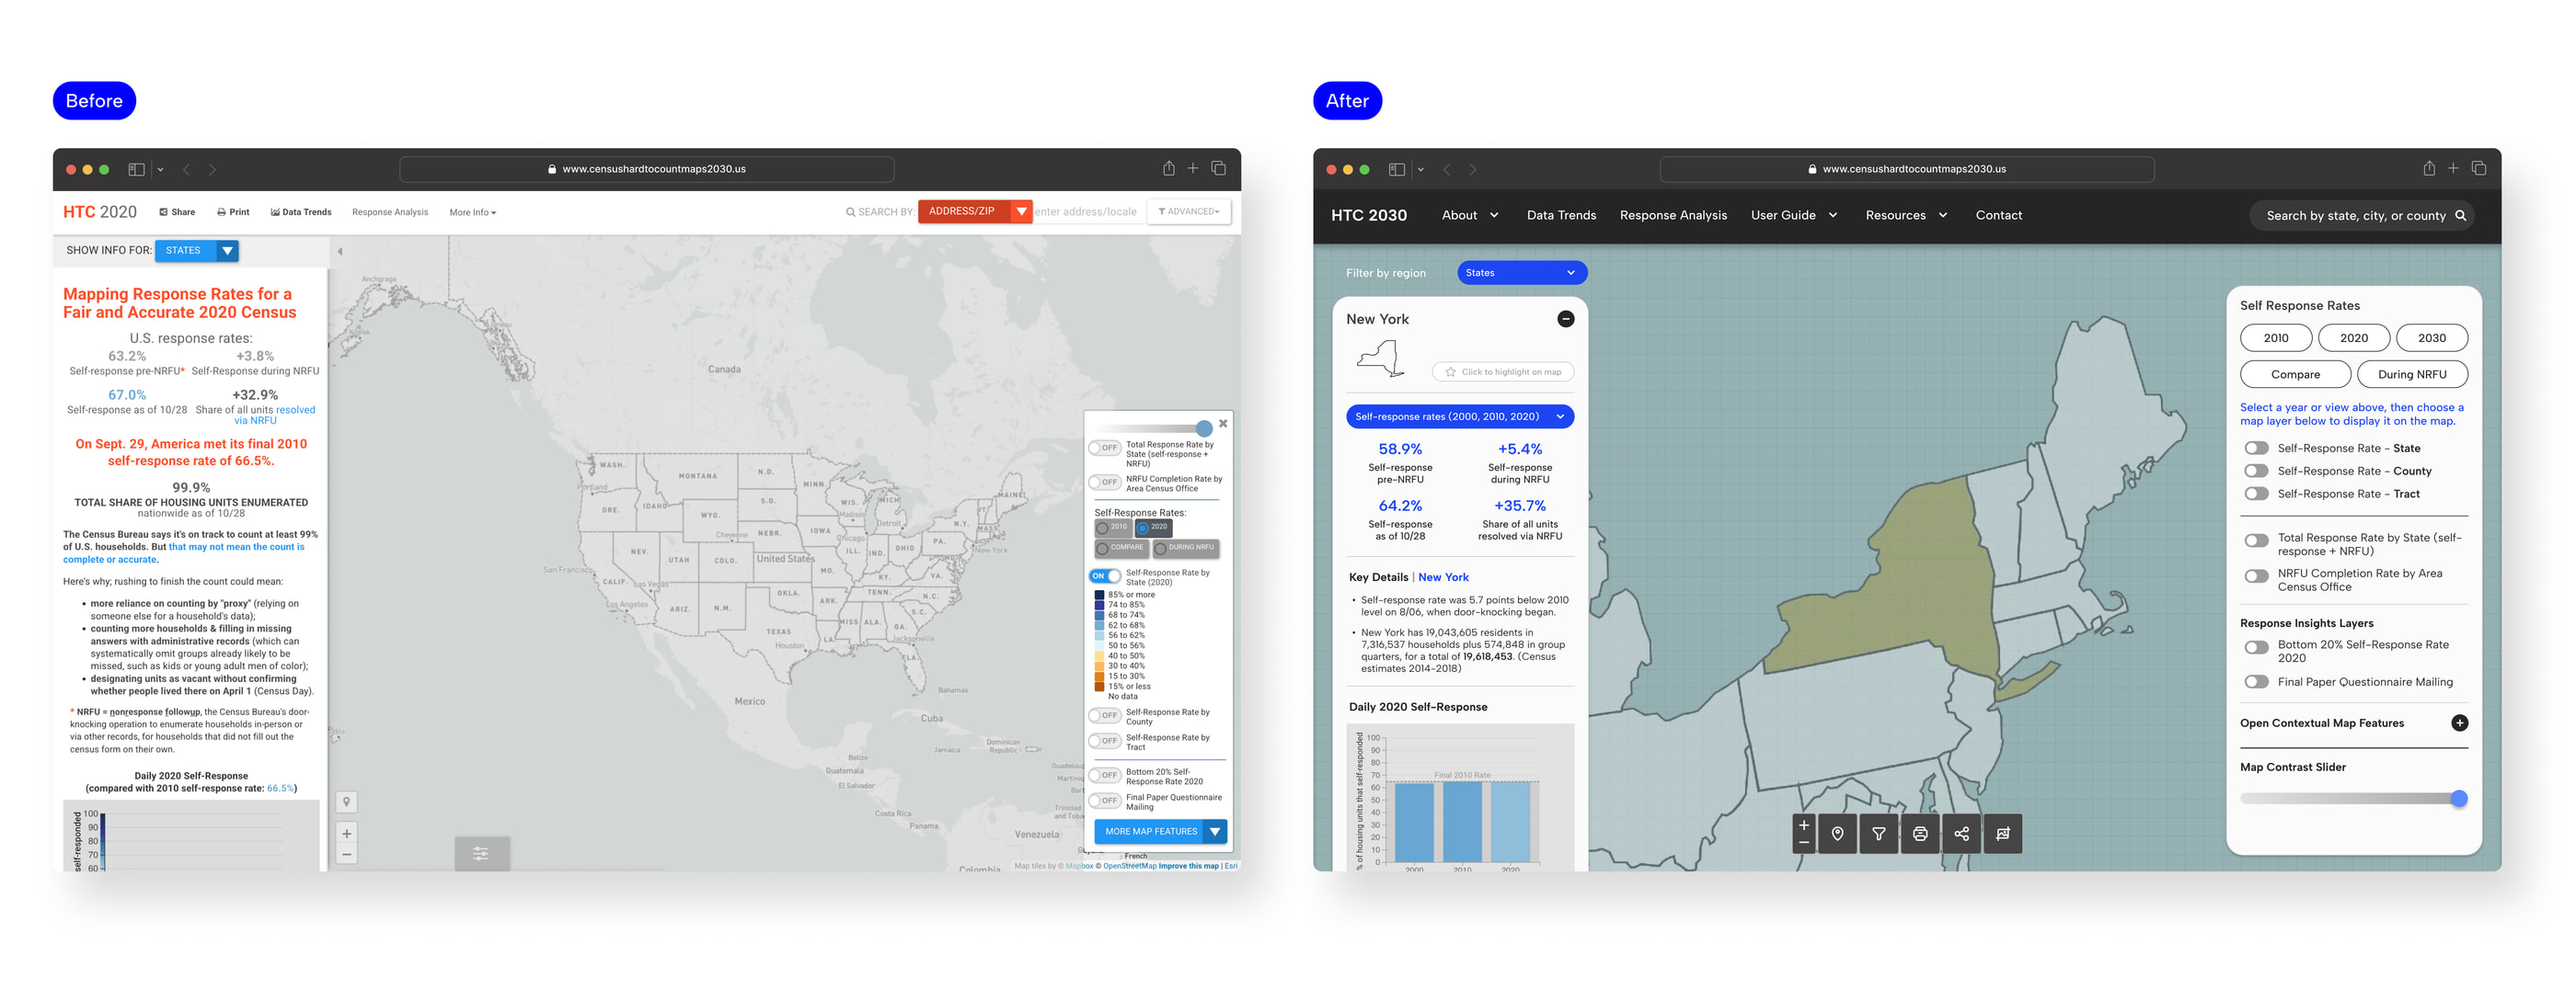Viewport: 2576px width, 1001px height.
Task: Open the More Info menu in Before header
Action: point(472,211)
